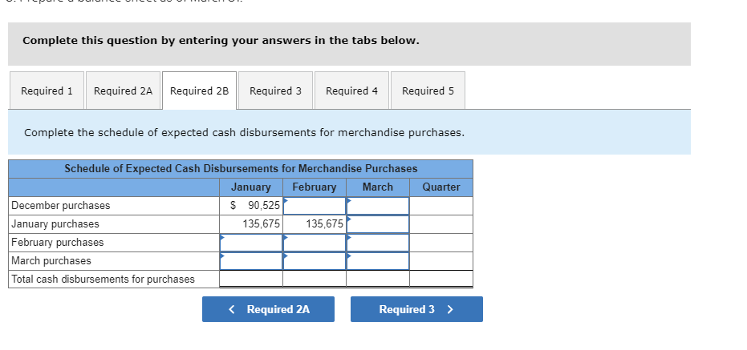Click March purchases Quarter total cell
Image resolution: width=747 pixels, height=350 pixels.
click(x=441, y=260)
